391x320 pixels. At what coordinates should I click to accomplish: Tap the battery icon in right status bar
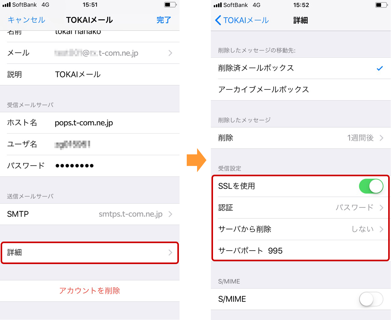(381, 5)
